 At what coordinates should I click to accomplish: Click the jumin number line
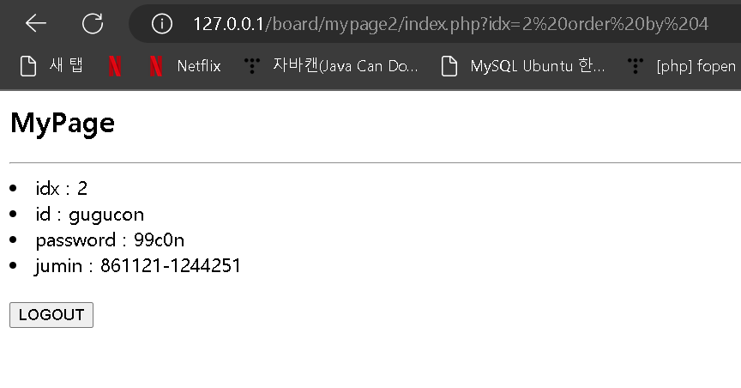138,265
